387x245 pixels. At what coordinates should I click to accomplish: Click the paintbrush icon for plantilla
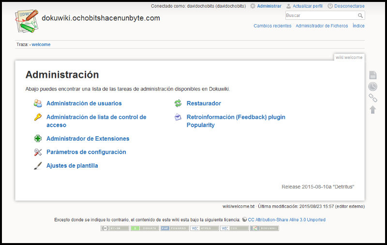(x=38, y=166)
